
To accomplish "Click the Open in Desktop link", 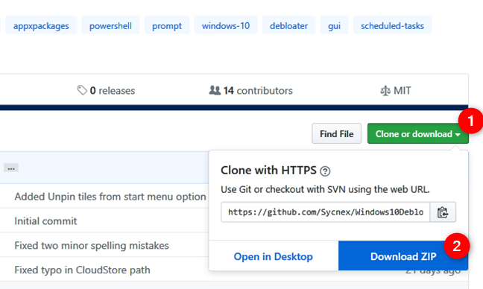I will pos(274,256).
